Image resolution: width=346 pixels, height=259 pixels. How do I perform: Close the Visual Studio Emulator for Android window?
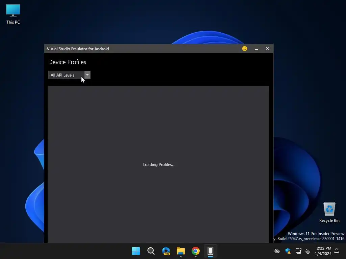tap(268, 49)
